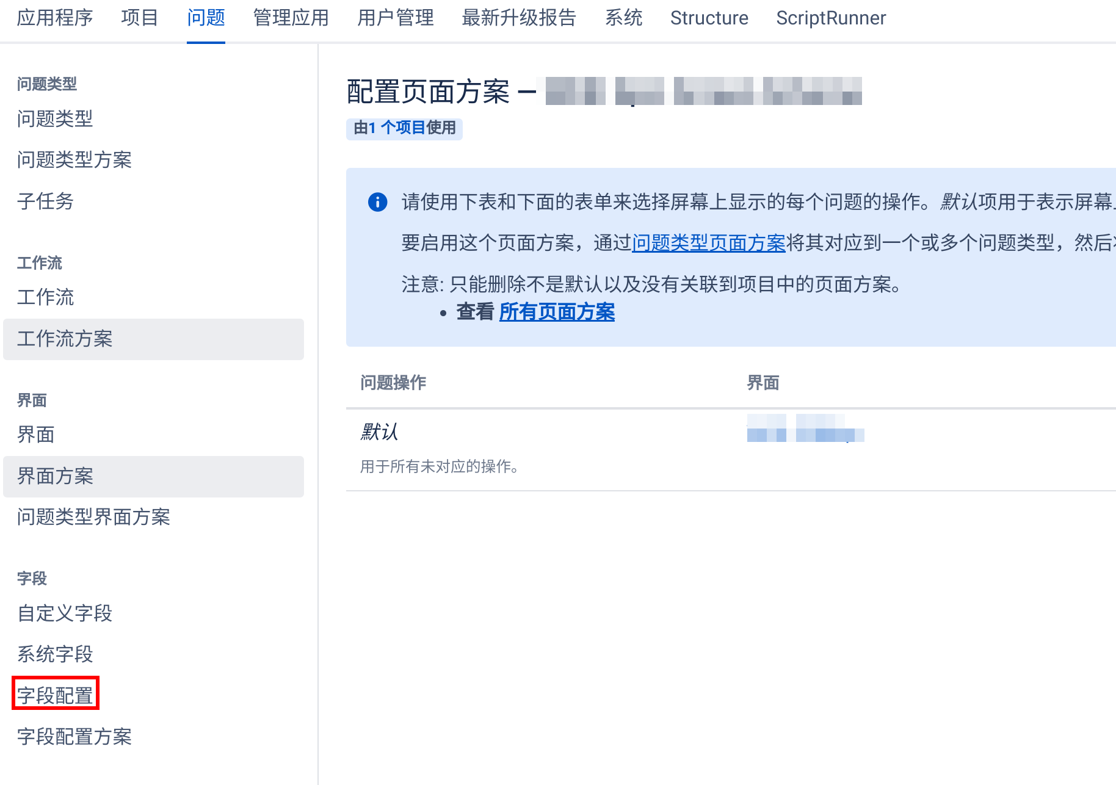Open 问题类型界面方案 in sidebar
The height and width of the screenshot is (785, 1116).
tap(93, 517)
